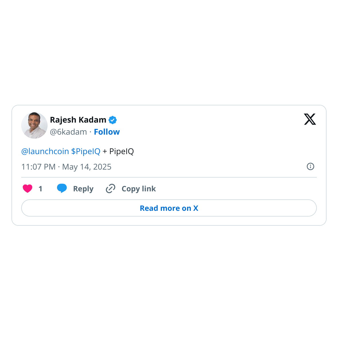Viewport: 338px width, 338px height.
Task: Click the $PipeIQ cashtag
Action: (x=86, y=151)
